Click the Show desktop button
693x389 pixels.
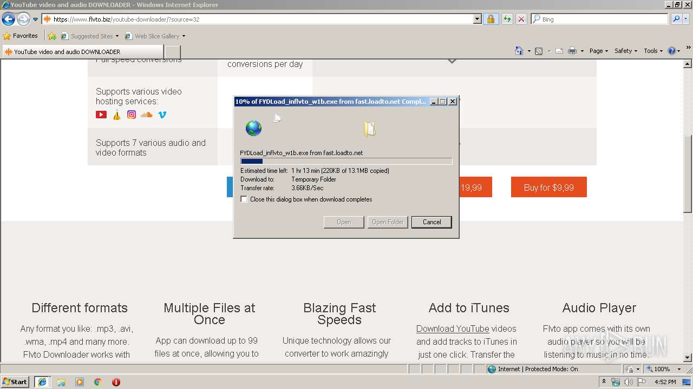(x=688, y=382)
